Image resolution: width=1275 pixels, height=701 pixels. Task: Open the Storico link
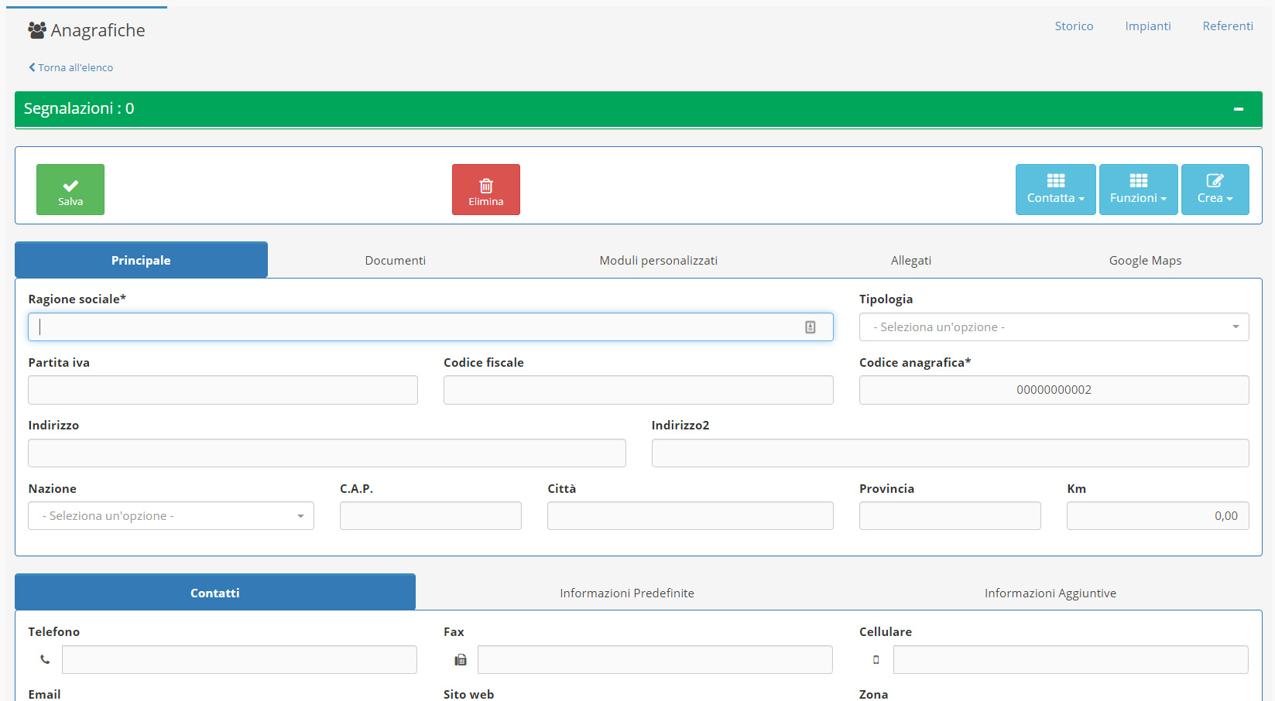coord(1074,26)
